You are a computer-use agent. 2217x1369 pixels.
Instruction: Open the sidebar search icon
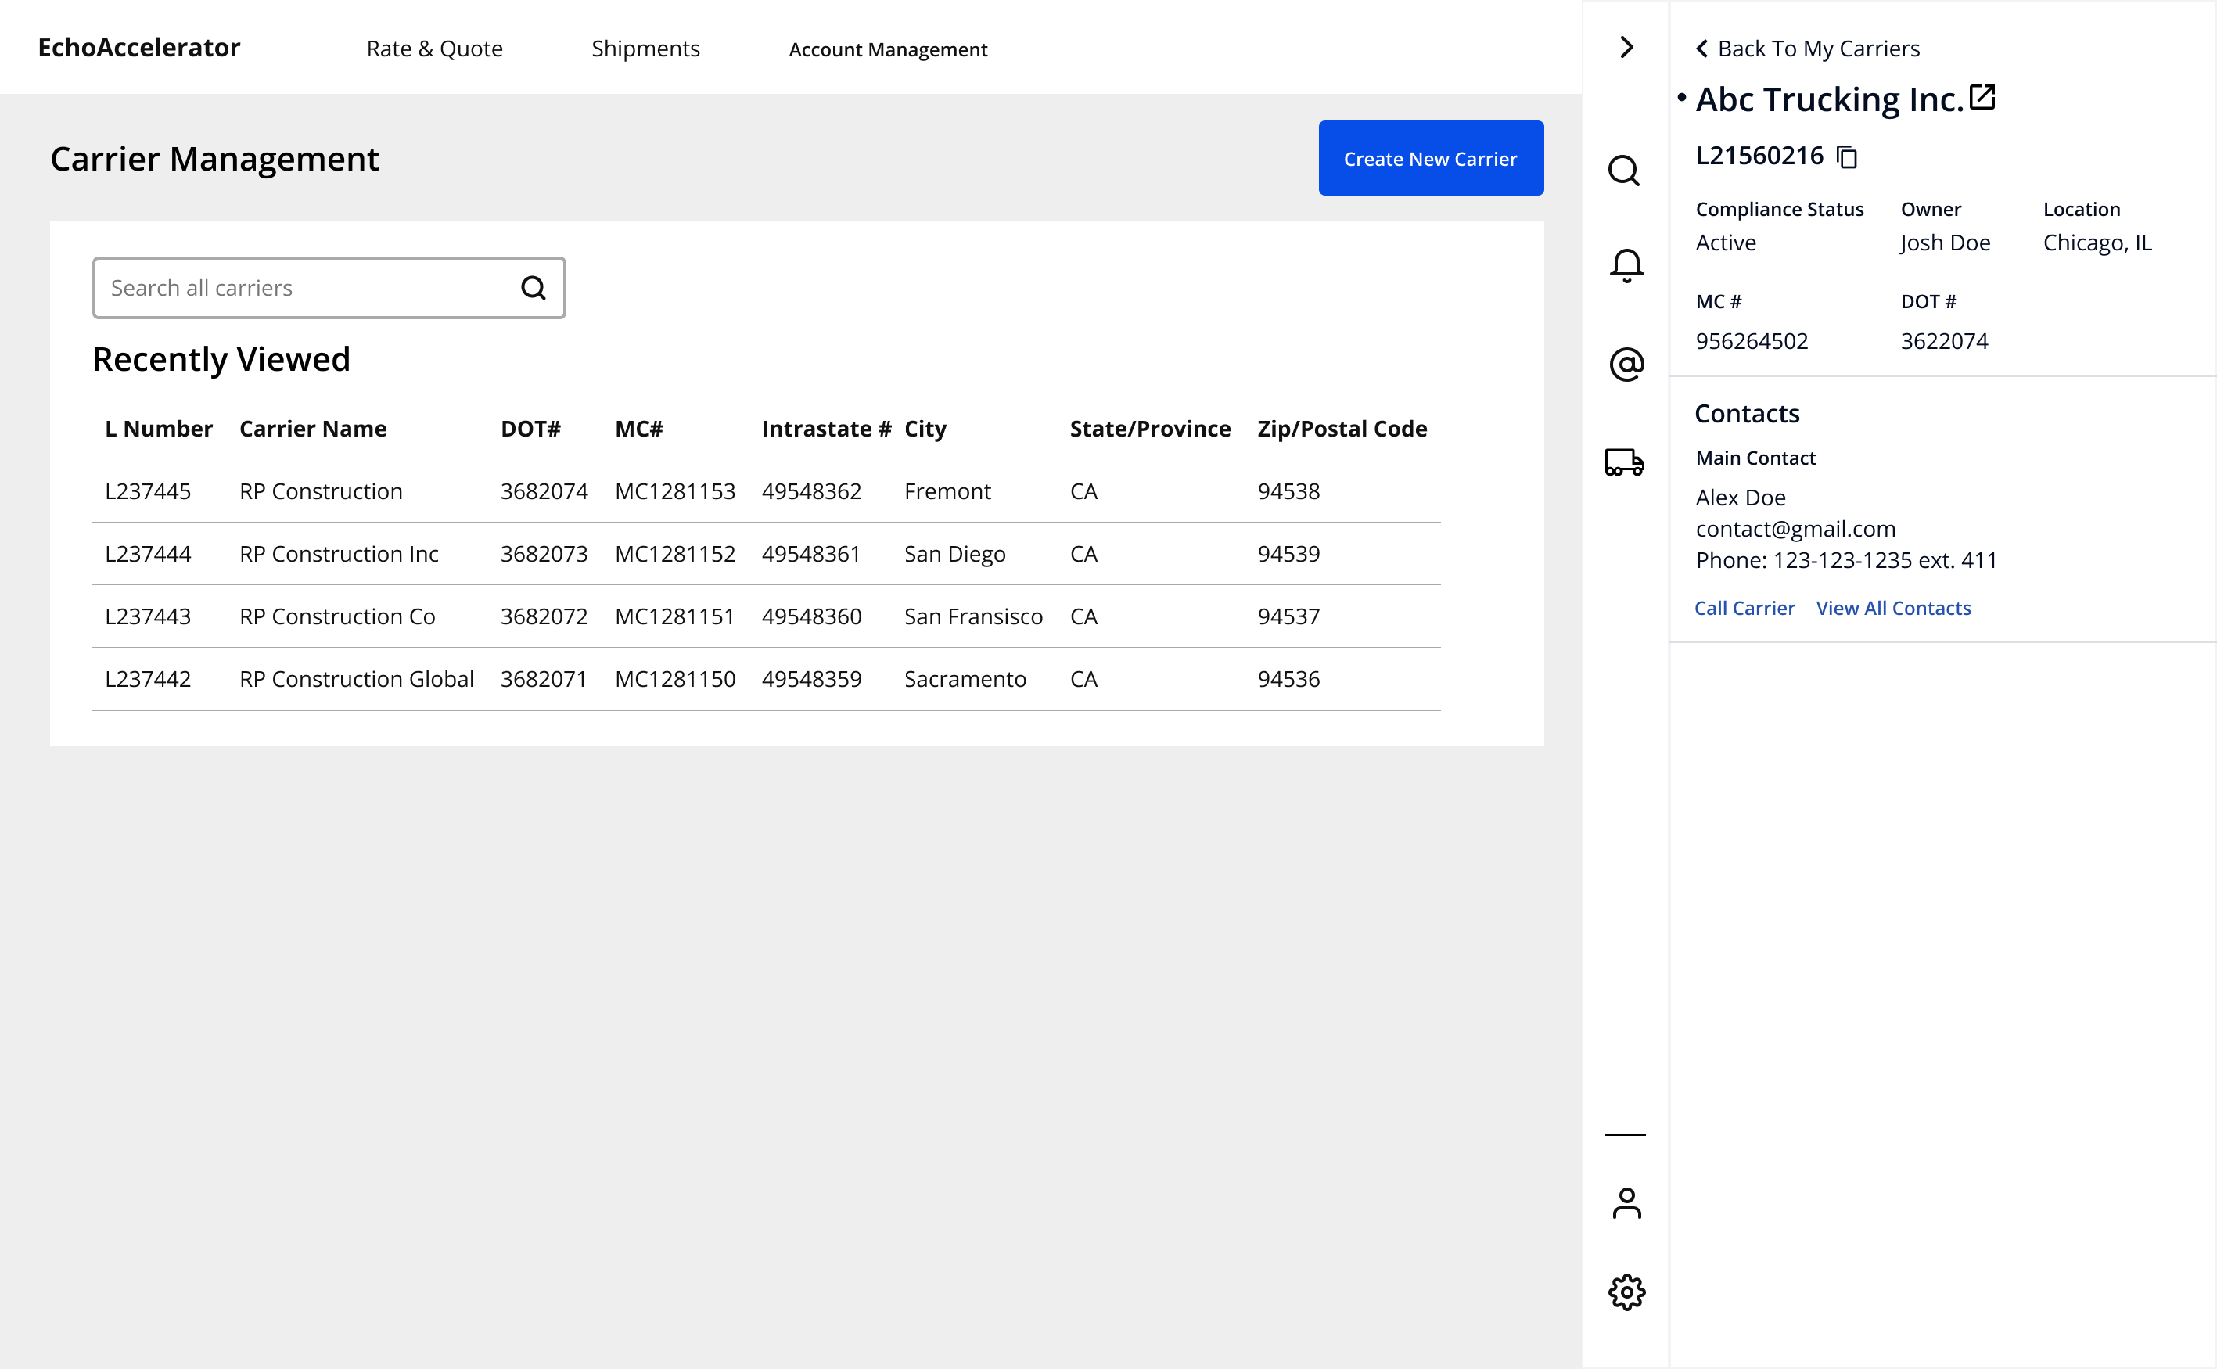tap(1625, 171)
